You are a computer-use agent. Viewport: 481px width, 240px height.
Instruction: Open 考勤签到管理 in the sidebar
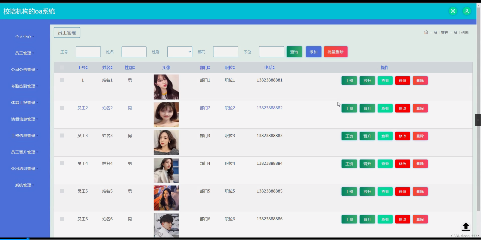[24, 86]
